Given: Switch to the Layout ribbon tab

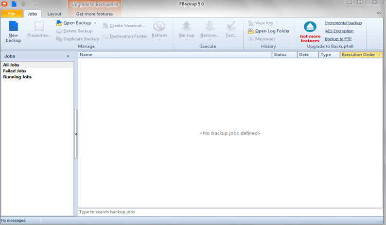Looking at the screenshot, I should tap(54, 14).
